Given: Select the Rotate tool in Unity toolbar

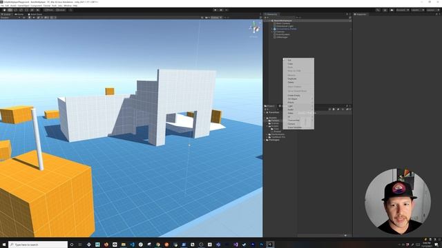Looking at the screenshot, I should coord(15,10).
